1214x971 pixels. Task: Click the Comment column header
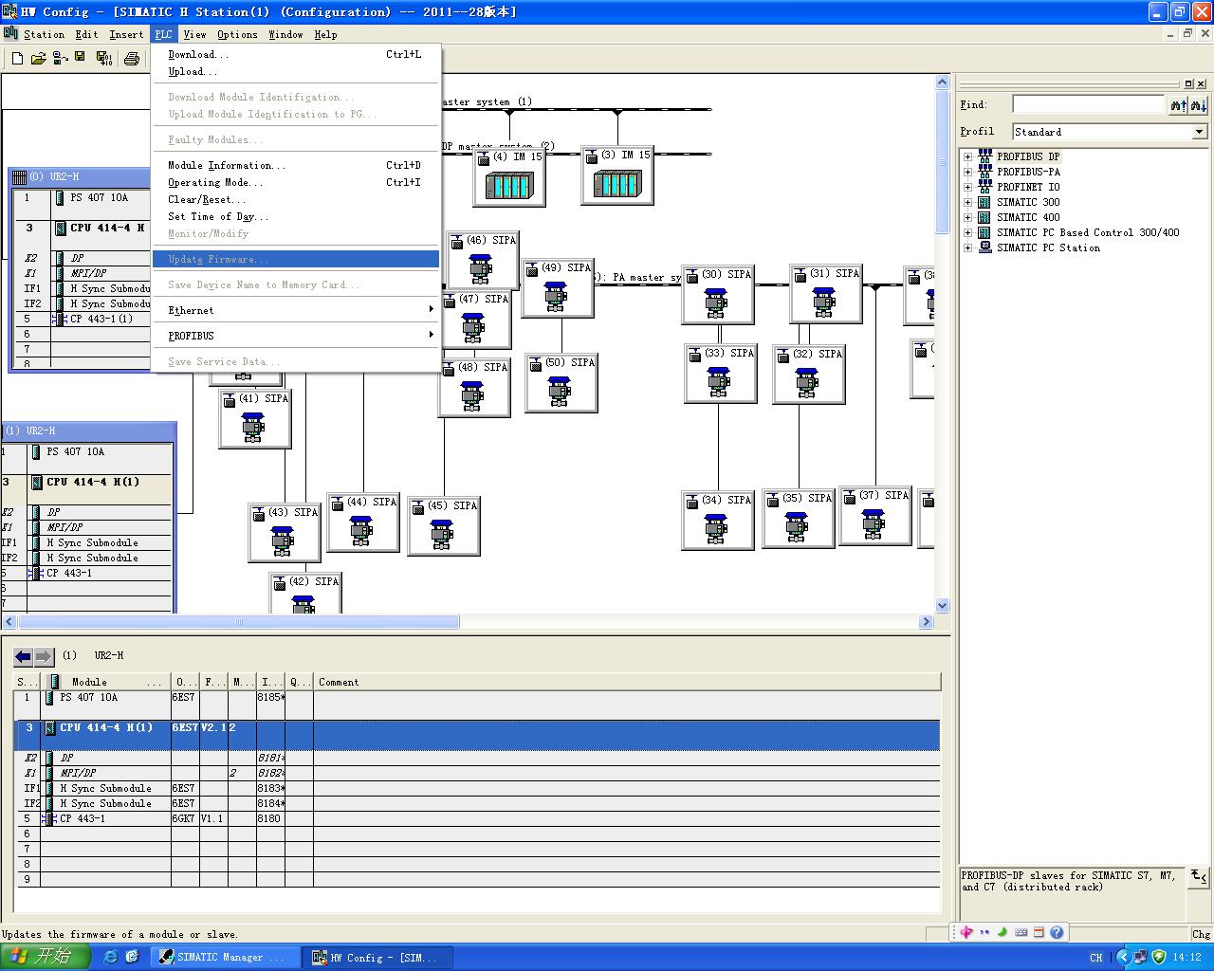coord(627,682)
